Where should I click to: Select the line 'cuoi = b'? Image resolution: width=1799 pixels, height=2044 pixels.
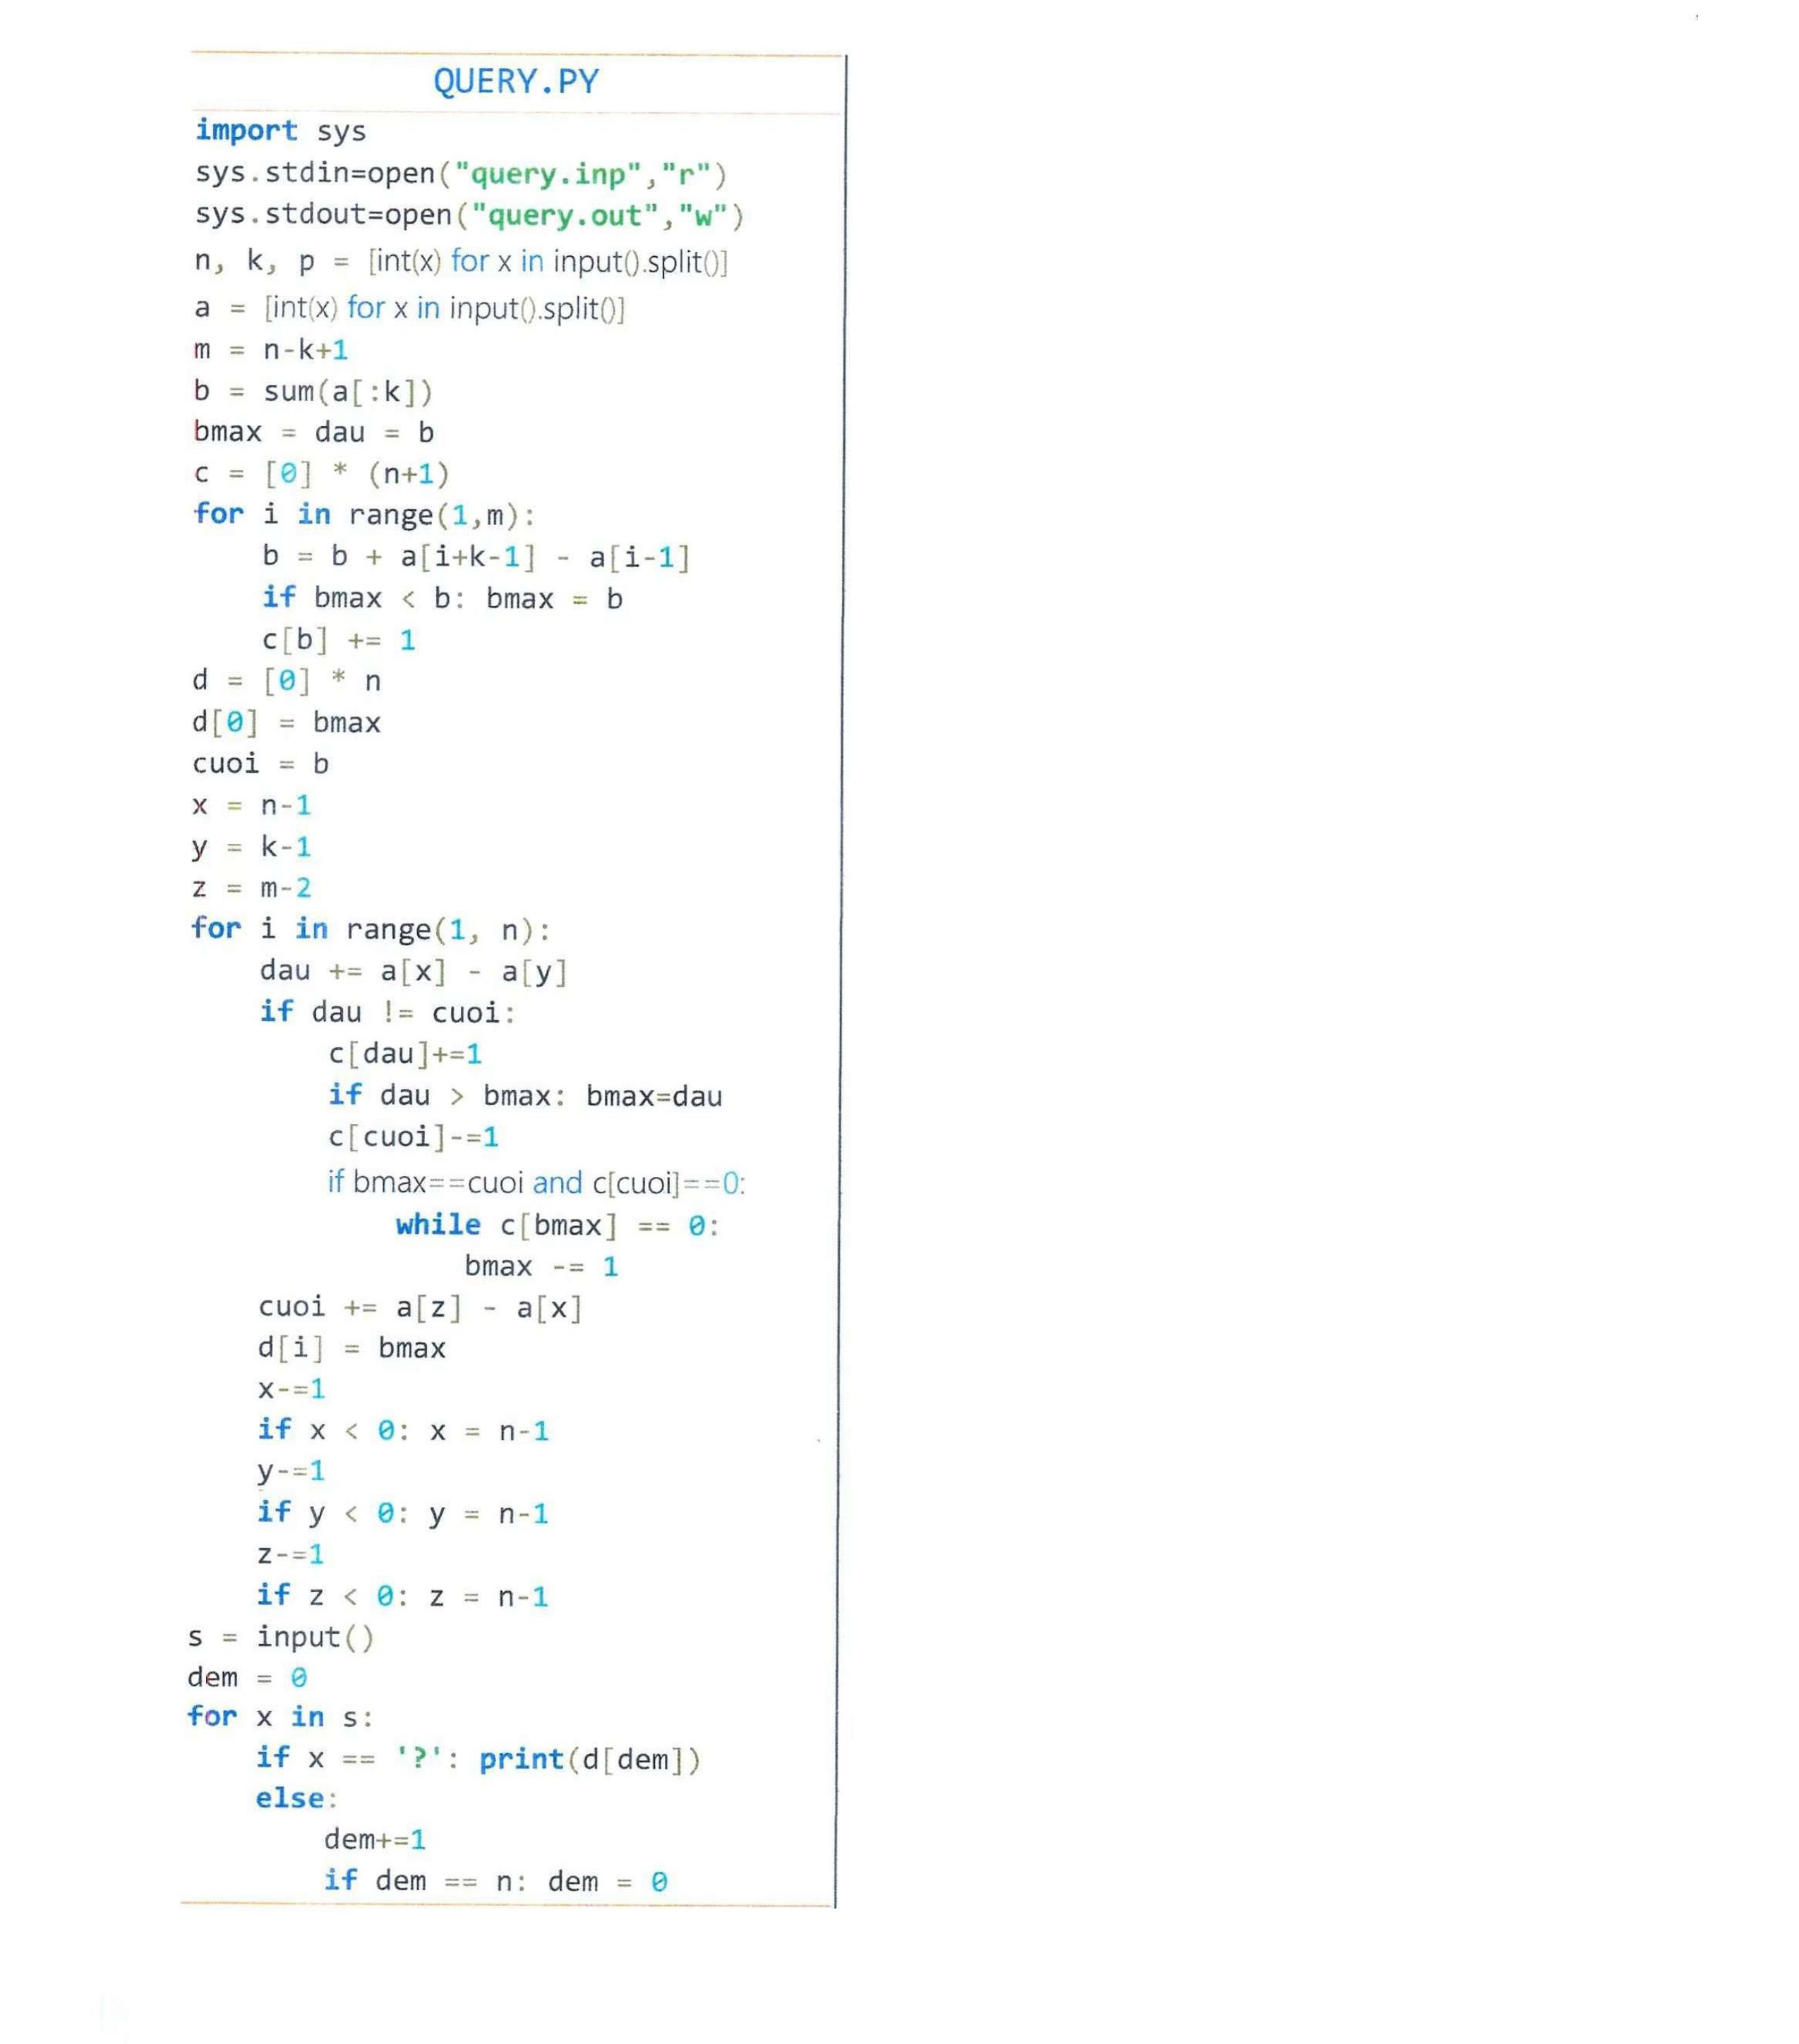point(260,763)
